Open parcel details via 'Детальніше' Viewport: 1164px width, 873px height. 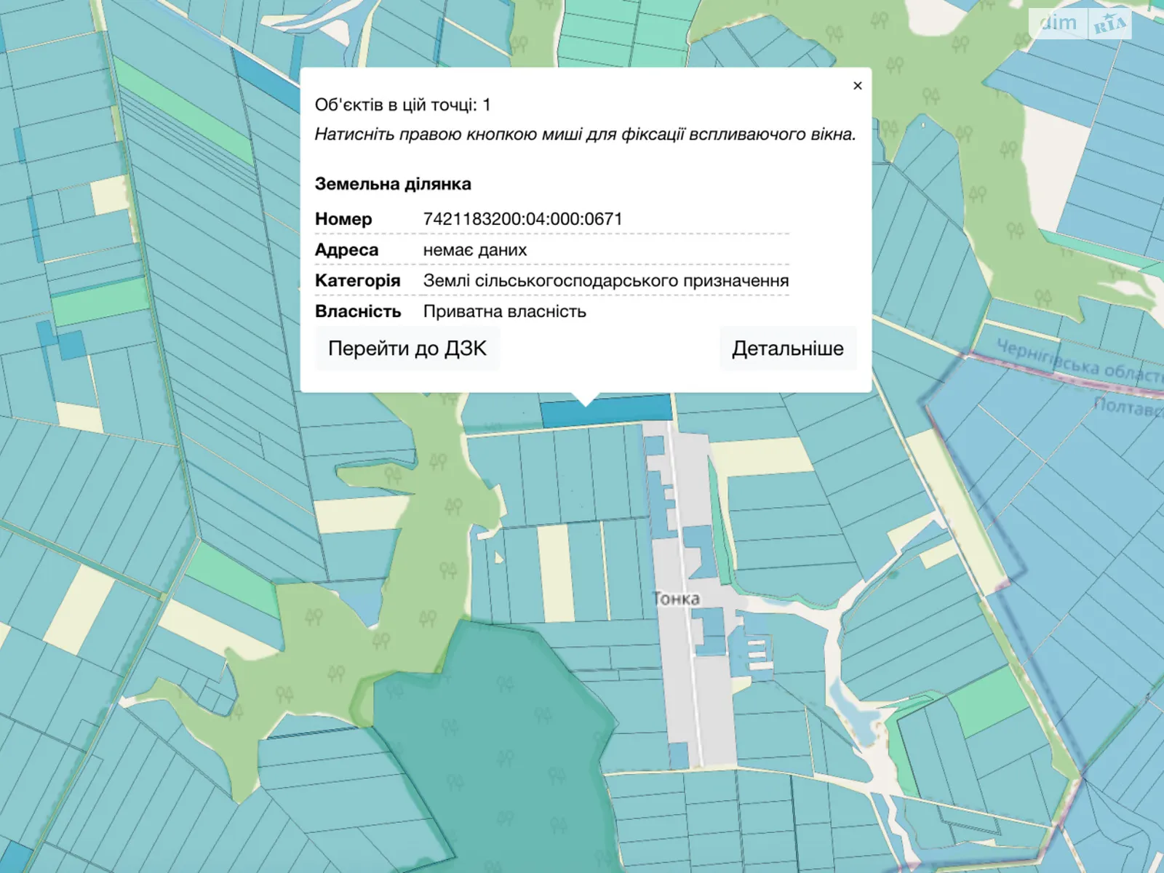pyautogui.click(x=787, y=348)
